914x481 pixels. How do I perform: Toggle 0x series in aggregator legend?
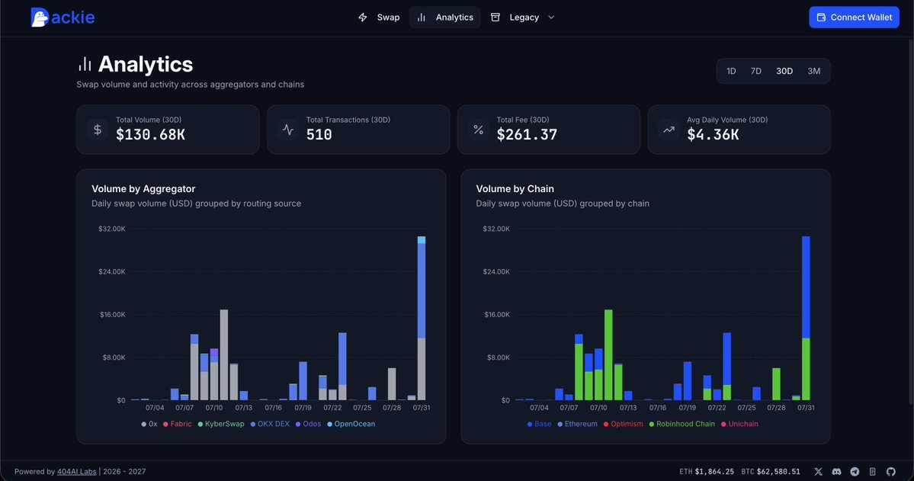click(x=149, y=424)
